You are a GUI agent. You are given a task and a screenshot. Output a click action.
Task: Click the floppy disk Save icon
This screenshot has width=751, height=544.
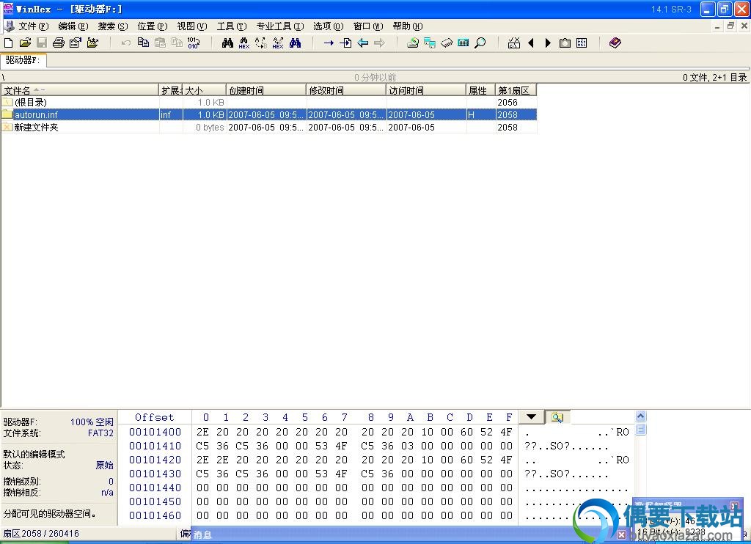[x=42, y=43]
